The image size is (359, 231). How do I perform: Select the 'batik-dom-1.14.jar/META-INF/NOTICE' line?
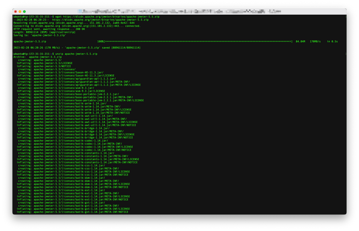[73, 187]
